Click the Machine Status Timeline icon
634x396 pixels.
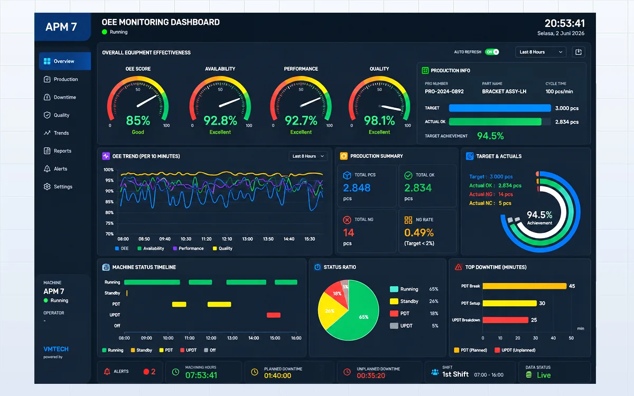[106, 267]
